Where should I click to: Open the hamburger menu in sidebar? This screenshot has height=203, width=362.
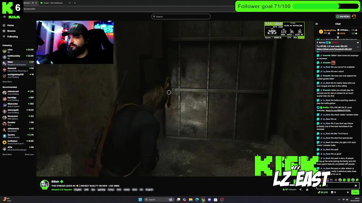(x=4, y=17)
